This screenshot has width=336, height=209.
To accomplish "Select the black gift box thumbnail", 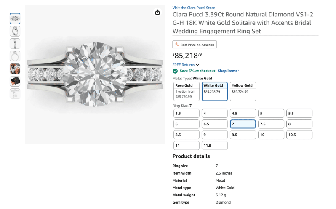I will (15, 81).
